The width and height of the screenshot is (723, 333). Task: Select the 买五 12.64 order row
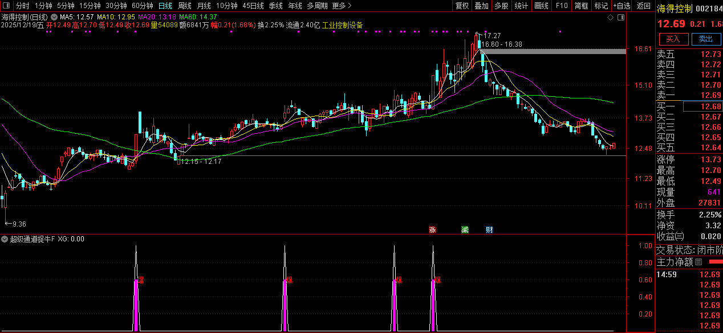point(689,147)
